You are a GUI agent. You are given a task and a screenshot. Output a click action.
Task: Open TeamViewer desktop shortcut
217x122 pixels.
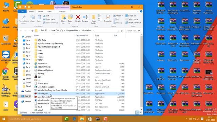[x=6, y=57]
